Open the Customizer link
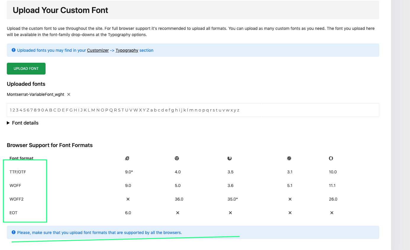 click(x=98, y=50)
